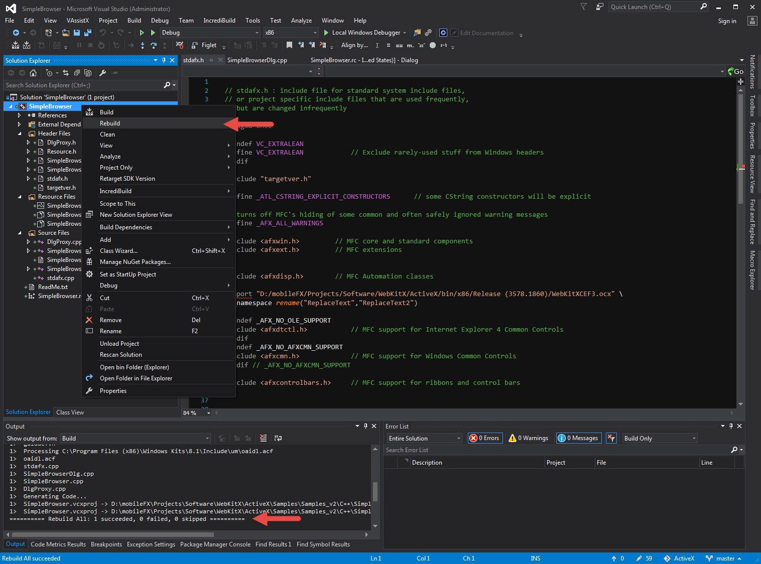761x564 pixels.
Task: Toggle the 0 Errors filter button
Action: 484,438
